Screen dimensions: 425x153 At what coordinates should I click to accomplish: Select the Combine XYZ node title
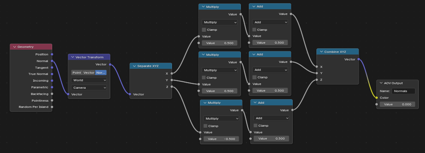click(x=335, y=52)
